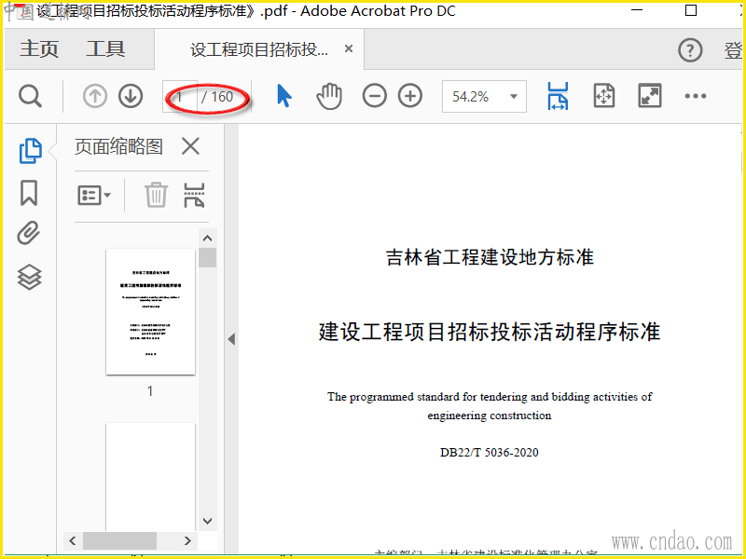Zoom out with the minus button
The width and height of the screenshot is (746, 559).
pyautogui.click(x=375, y=96)
